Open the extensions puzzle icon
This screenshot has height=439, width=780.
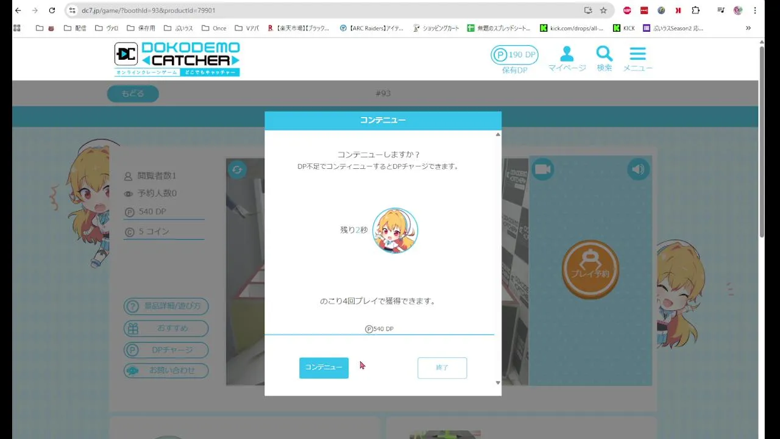[x=695, y=10]
